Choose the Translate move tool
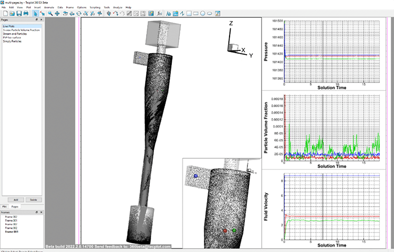 (x=57, y=13)
